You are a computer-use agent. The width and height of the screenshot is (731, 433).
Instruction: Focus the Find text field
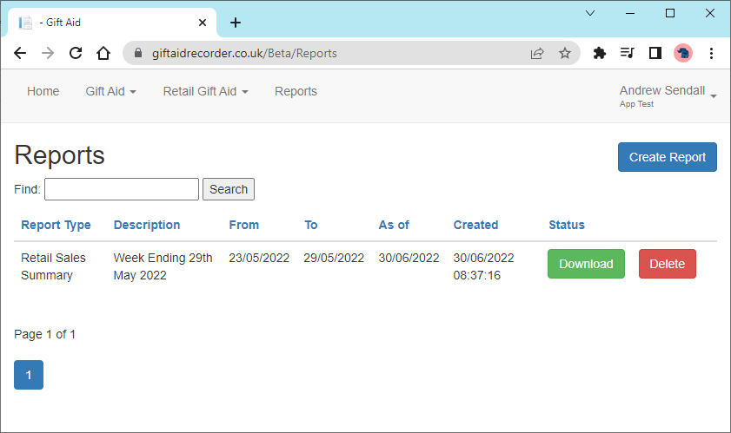[122, 189]
